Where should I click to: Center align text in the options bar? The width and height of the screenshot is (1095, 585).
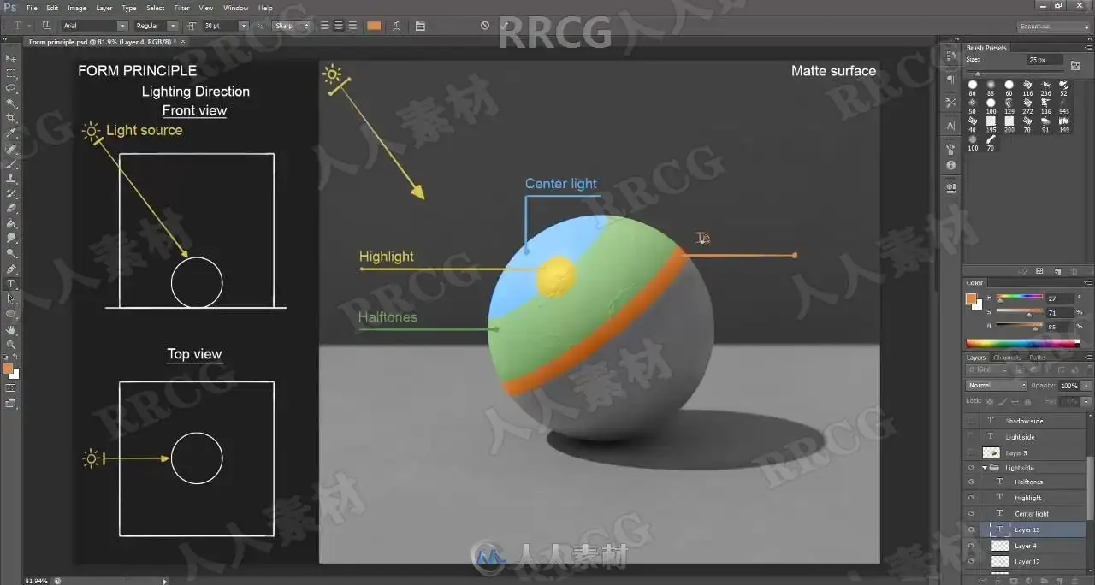pyautogui.click(x=339, y=26)
